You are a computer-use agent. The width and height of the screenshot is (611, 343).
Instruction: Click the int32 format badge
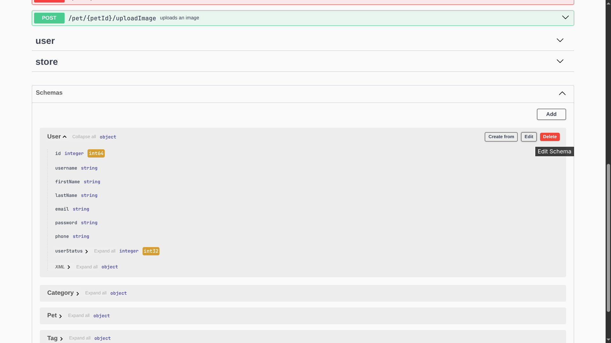tap(151, 251)
